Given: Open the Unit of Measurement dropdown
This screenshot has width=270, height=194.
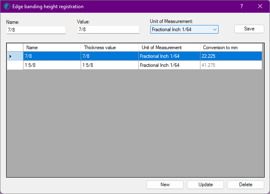Looking at the screenshot, I should [x=184, y=30].
